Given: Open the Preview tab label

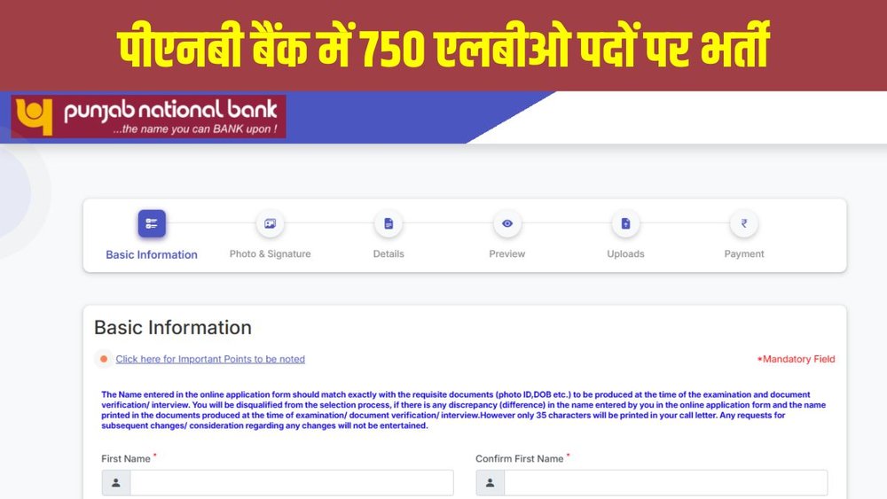Looking at the screenshot, I should tap(506, 254).
